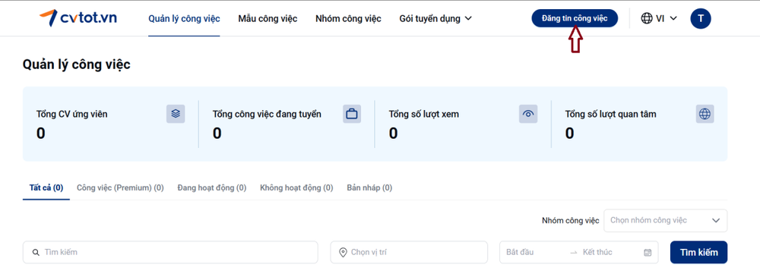
Task: Click the Chọn vị trí location field
Action: pyautogui.click(x=409, y=252)
